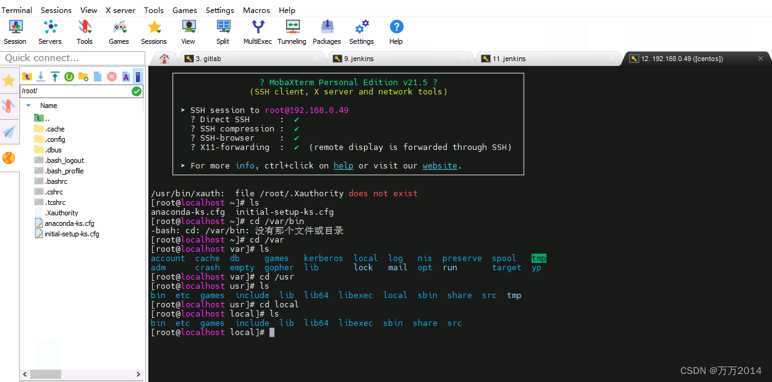Image resolution: width=772 pixels, height=382 pixels.
Task: Click the dark-blue terminal icon ending the SFTP toolbar
Action: point(138,77)
